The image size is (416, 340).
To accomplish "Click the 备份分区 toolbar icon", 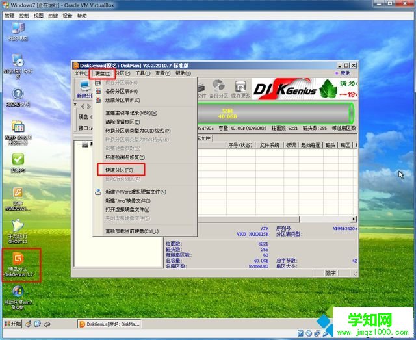I will 219,89.
